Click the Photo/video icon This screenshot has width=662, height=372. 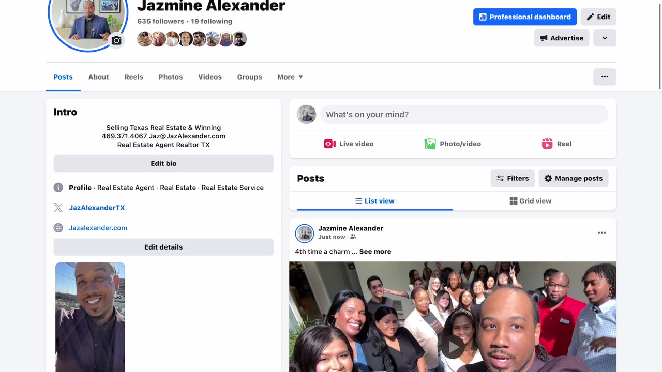(x=430, y=144)
